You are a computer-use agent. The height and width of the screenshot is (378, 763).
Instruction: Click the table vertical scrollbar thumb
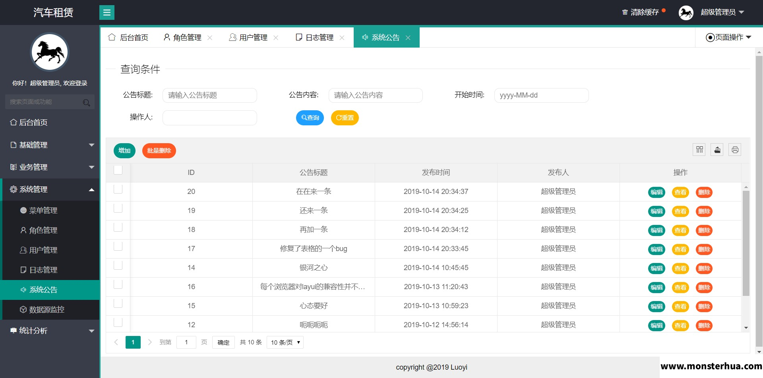pyautogui.click(x=746, y=243)
